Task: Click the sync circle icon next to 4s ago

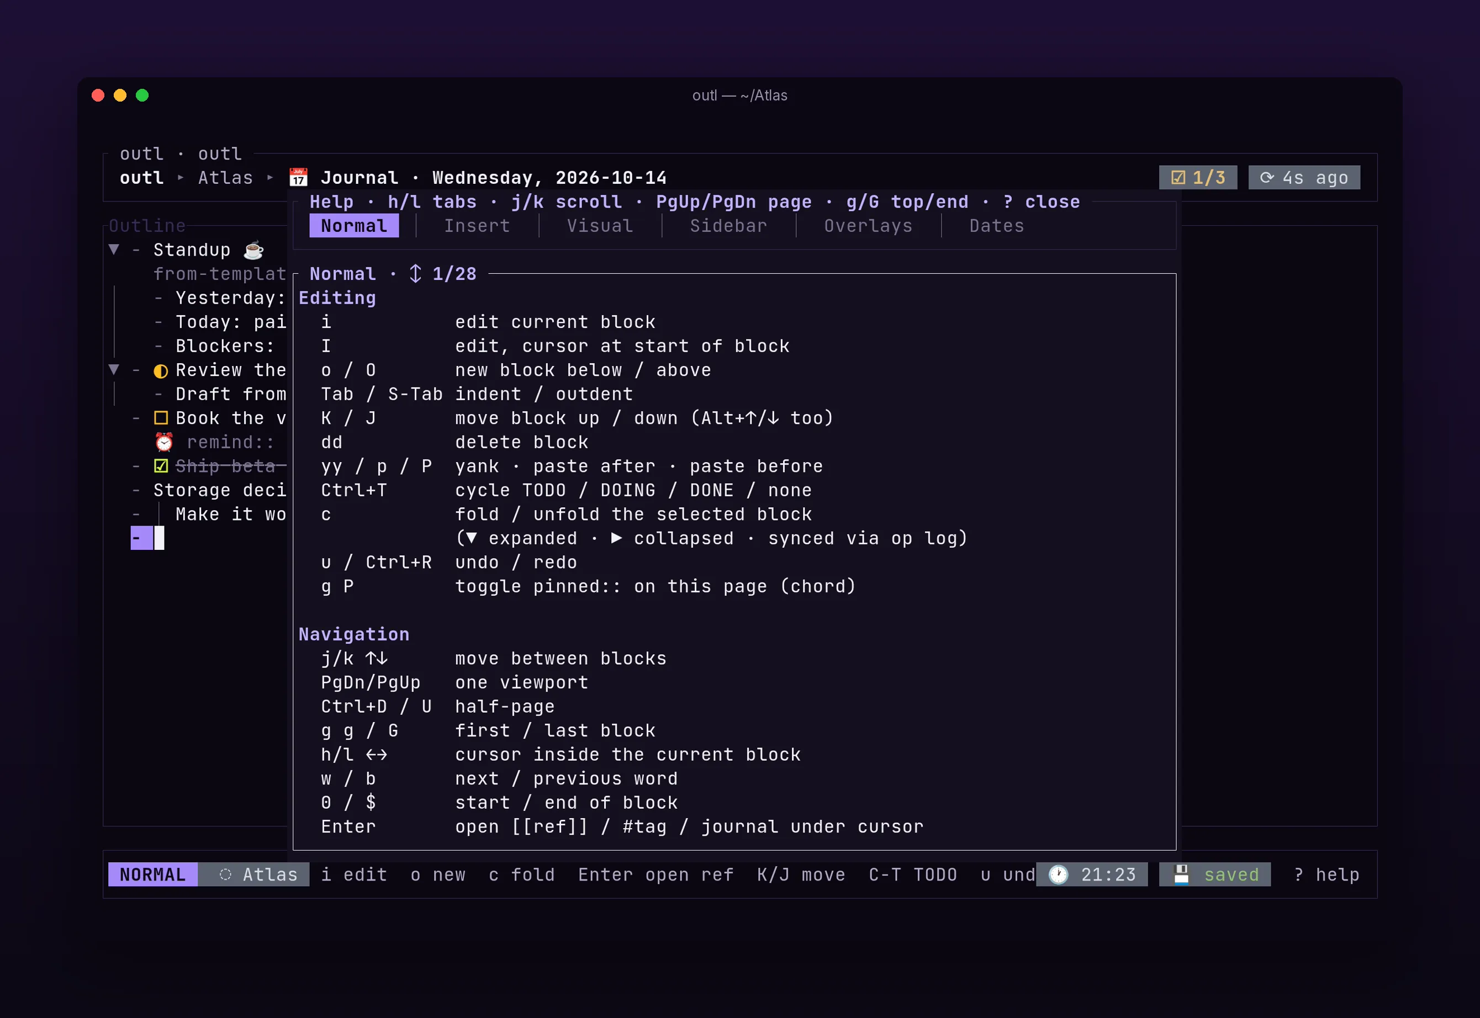Action: [x=1267, y=177]
